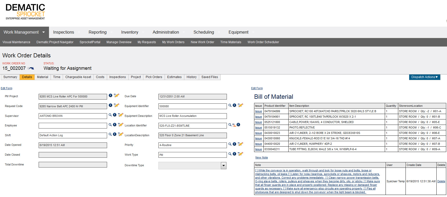Viewport: 447px width, 197px height.
Task: Click the info icon beside PM Project
Action: coord(110,95)
